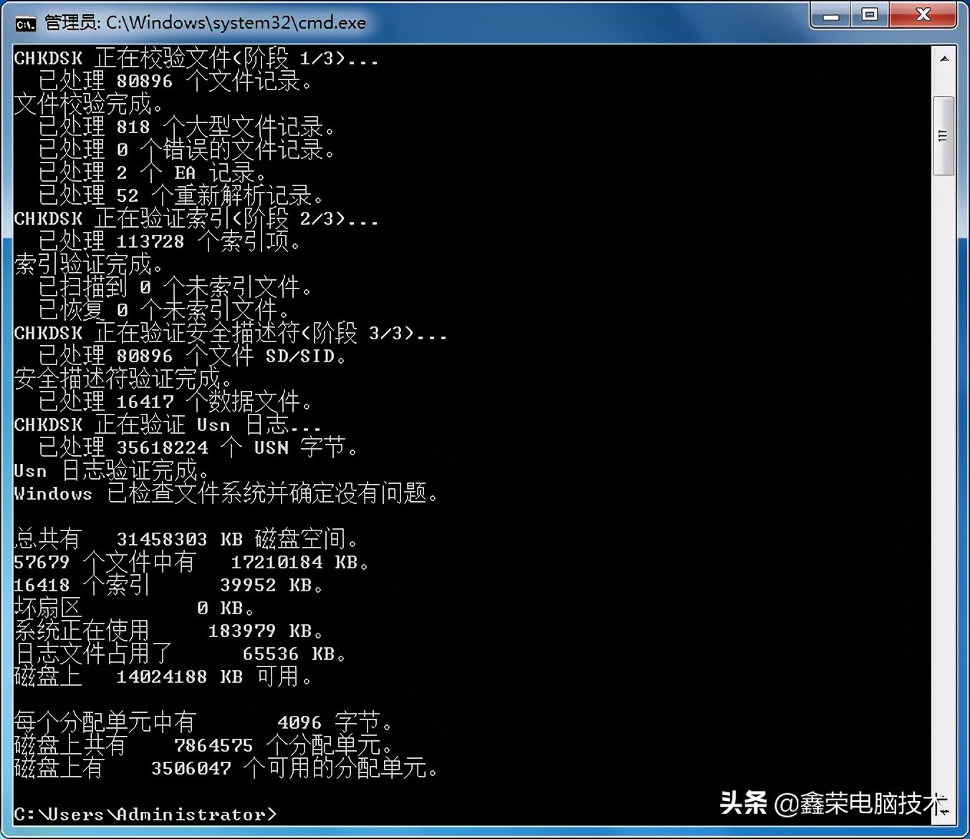Select '已处理 113728 个索引项。'
Screen dimensions: 970x839
pyautogui.click(x=170, y=241)
